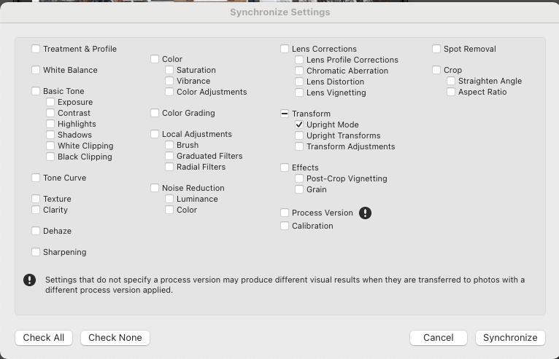
Task: Tick the Post-Crop Vignetting checkbox
Action: 299,179
